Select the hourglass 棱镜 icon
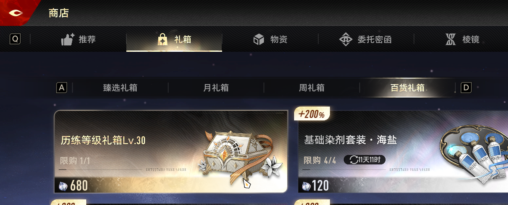Screen dimensions: 508x205 (450, 40)
